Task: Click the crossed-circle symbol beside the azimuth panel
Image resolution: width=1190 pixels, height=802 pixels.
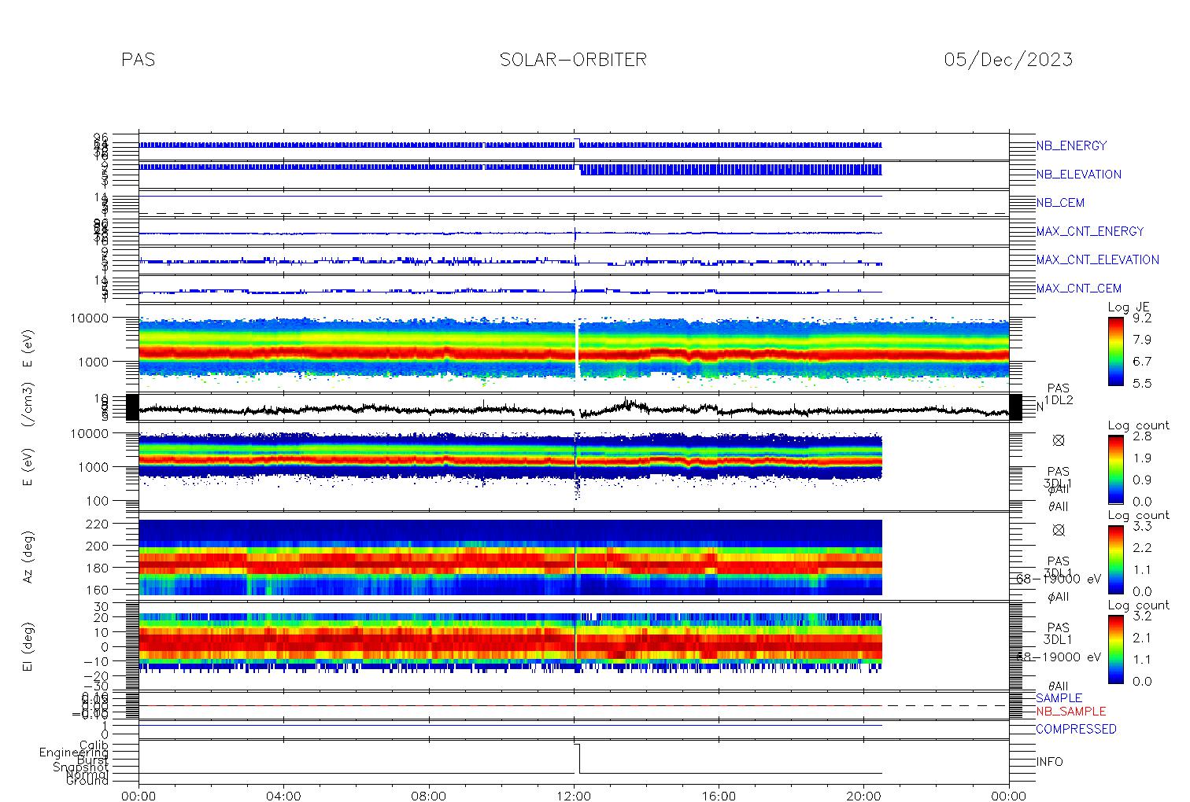Action: point(1059,531)
